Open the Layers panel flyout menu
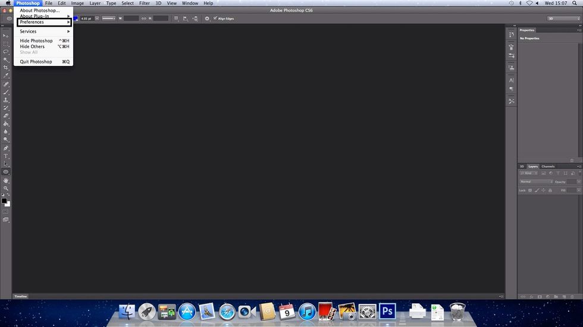Screen dimensions: 583x327 coord(578,166)
